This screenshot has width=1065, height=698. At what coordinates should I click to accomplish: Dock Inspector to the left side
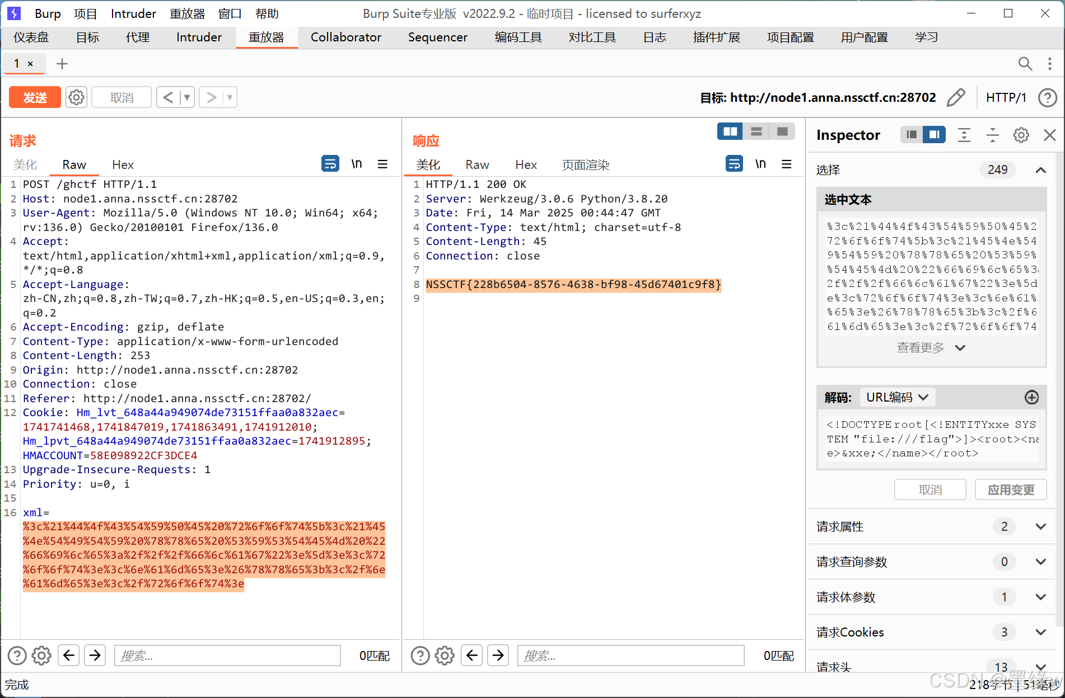tap(912, 135)
